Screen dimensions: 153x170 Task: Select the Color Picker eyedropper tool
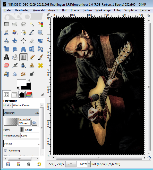point(32,33)
